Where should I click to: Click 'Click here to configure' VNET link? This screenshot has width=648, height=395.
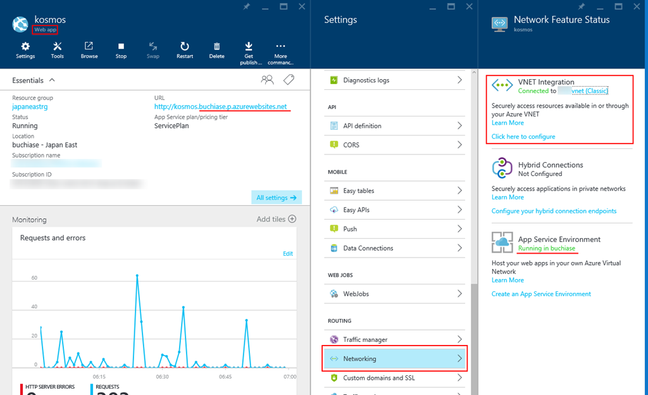tap(523, 137)
